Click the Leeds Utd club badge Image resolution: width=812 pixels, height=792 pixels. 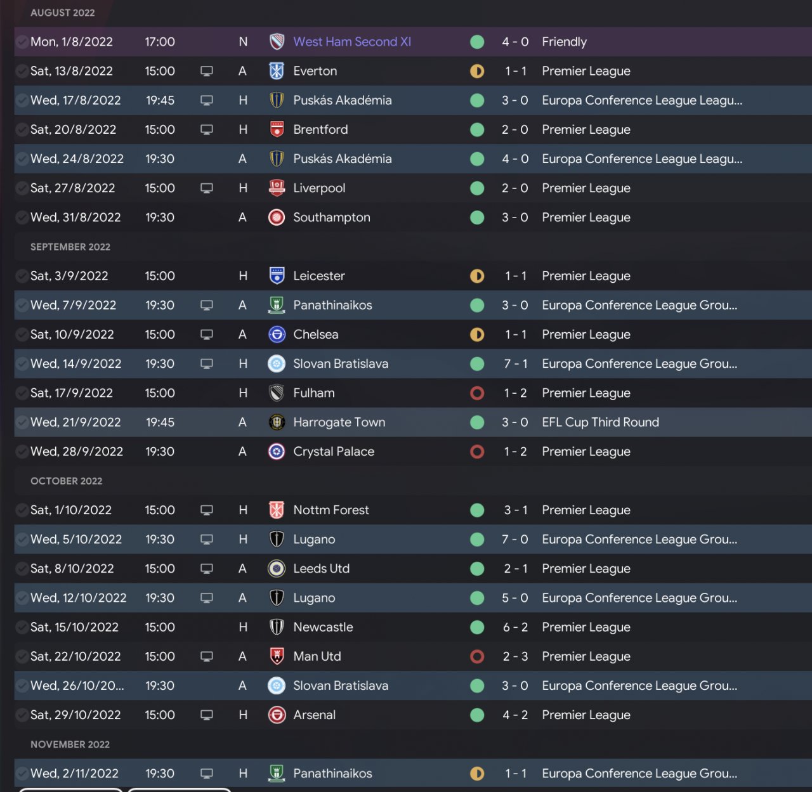point(277,569)
